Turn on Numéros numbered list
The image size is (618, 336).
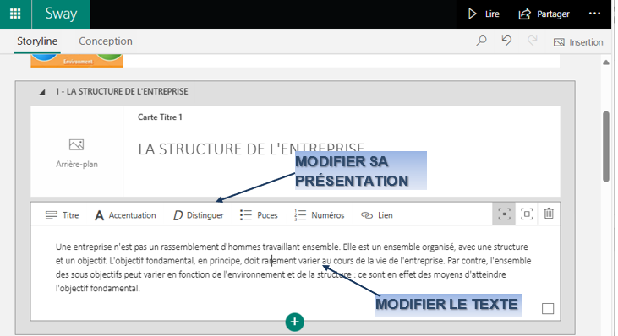pos(320,215)
